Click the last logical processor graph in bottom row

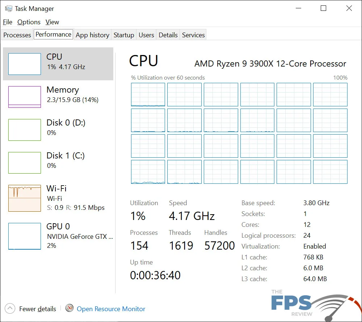click(330, 172)
